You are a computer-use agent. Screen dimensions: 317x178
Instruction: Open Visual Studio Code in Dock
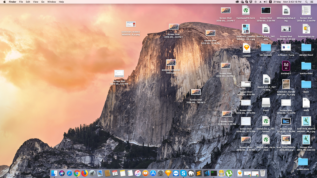(x=207, y=173)
